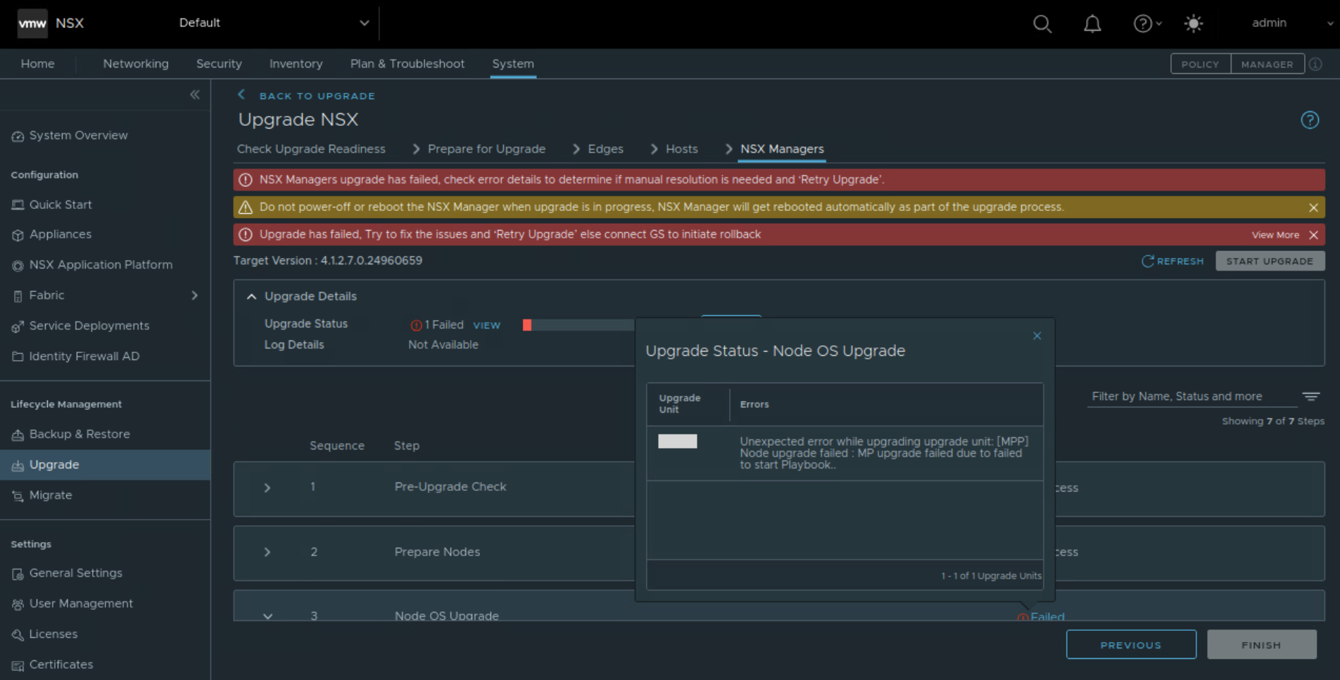
Task: Click the info icon next to Manager toggle
Action: (1315, 64)
